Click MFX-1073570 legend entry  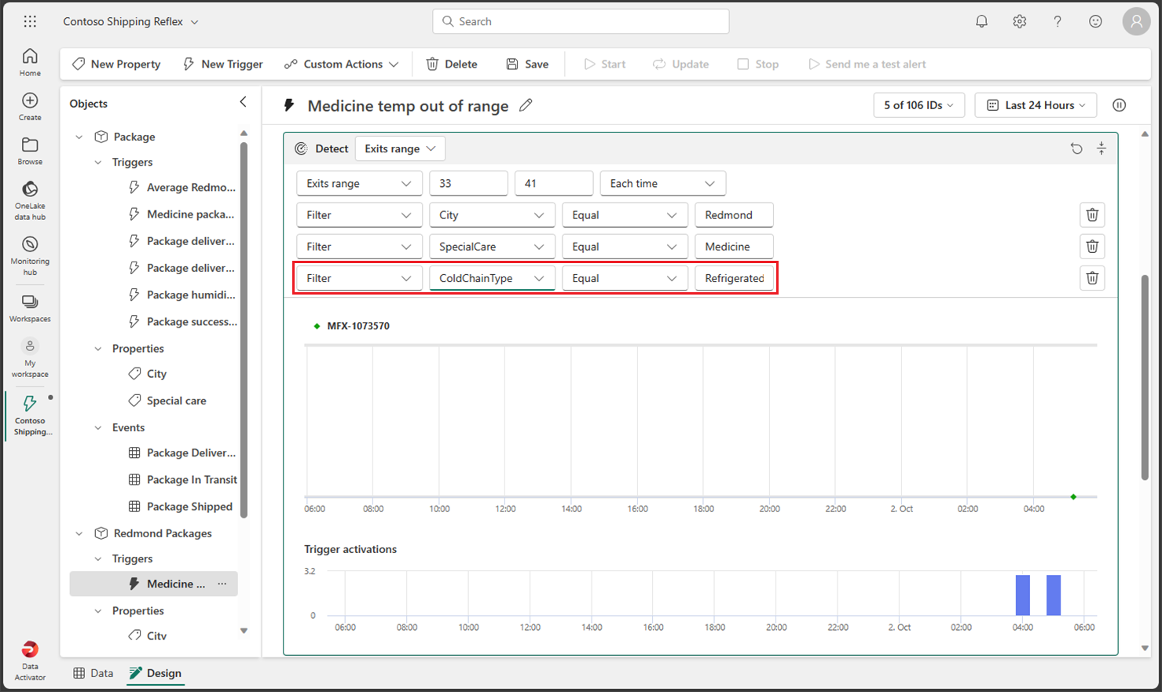(x=351, y=326)
